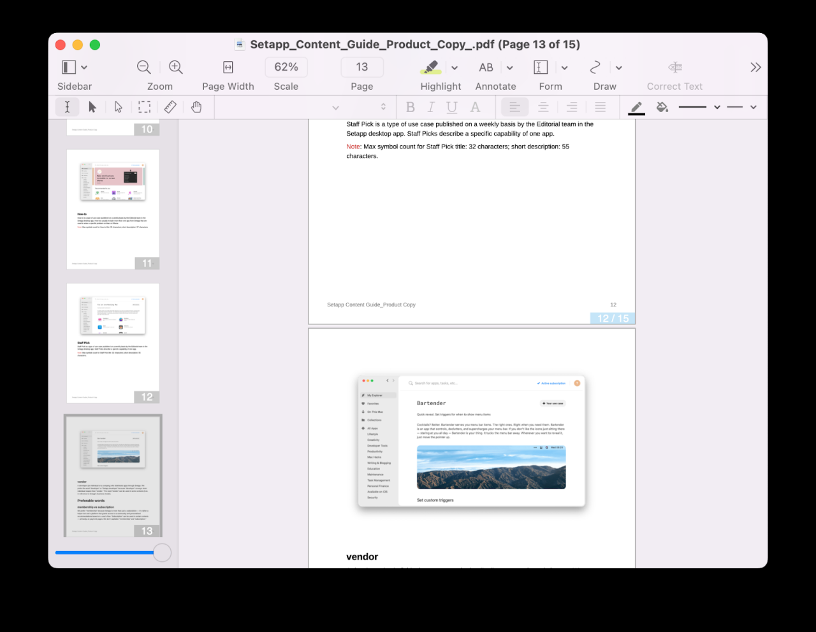Click the PDF file icon in title bar
The height and width of the screenshot is (632, 816).
(240, 45)
